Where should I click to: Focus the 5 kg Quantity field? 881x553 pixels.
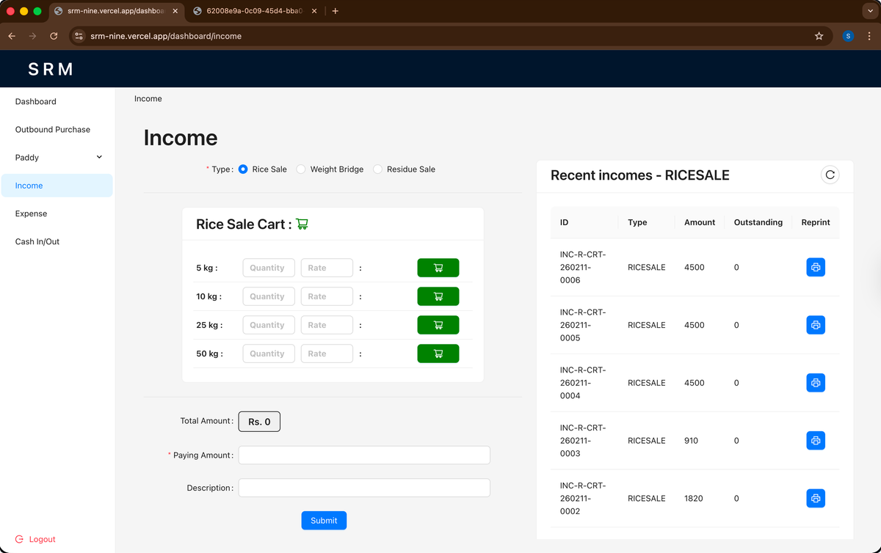(x=269, y=268)
